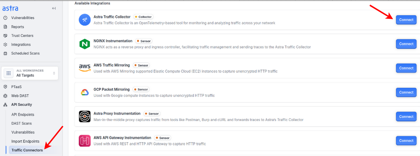Viewport: 420px width, 156px height.
Task: Click the Google Cloud logo
Action: point(85,92)
